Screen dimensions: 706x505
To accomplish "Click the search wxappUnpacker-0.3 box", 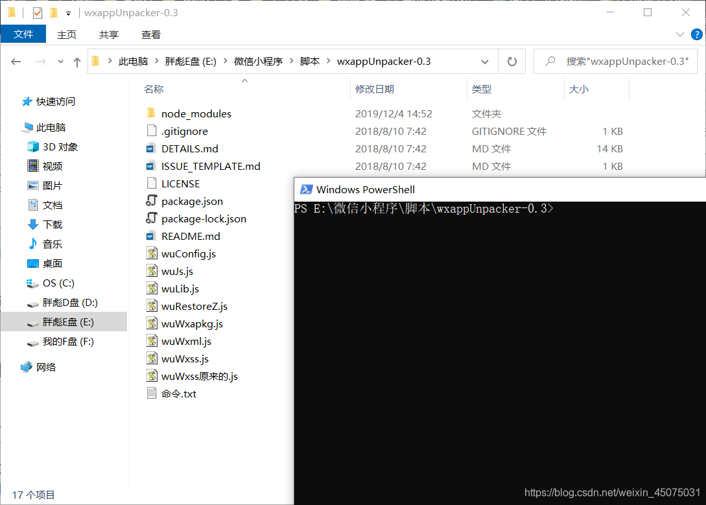I will coord(615,61).
